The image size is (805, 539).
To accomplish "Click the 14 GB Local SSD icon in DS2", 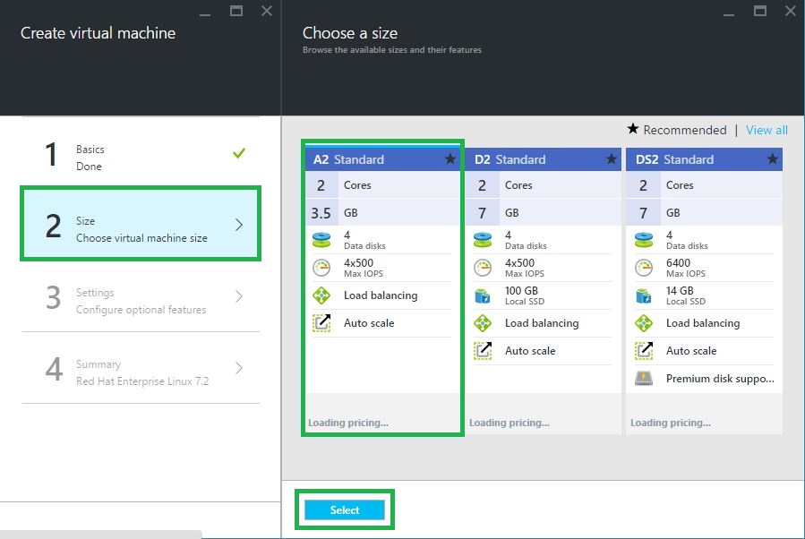I will click(644, 295).
